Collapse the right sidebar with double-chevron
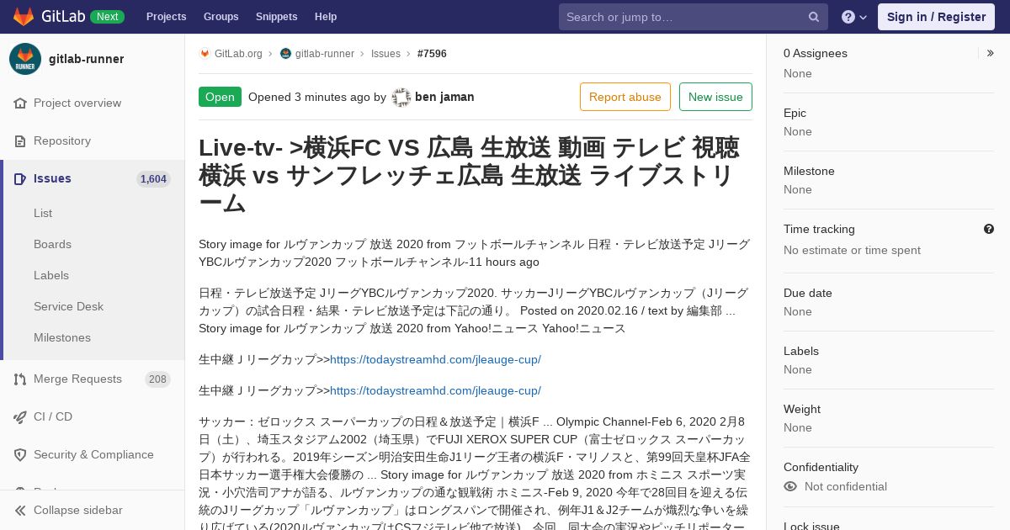Image resolution: width=1010 pixels, height=530 pixels. [x=991, y=53]
